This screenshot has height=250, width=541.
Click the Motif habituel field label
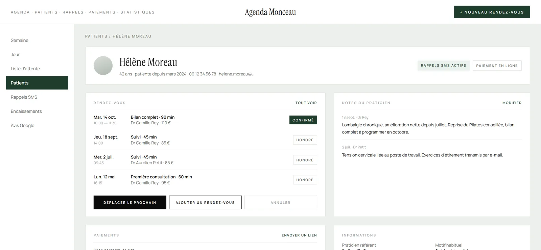tap(449, 245)
